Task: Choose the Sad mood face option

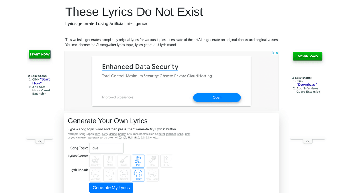Action: (x=110, y=175)
